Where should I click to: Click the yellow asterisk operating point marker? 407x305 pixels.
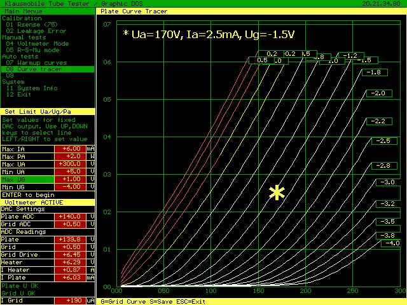click(277, 193)
